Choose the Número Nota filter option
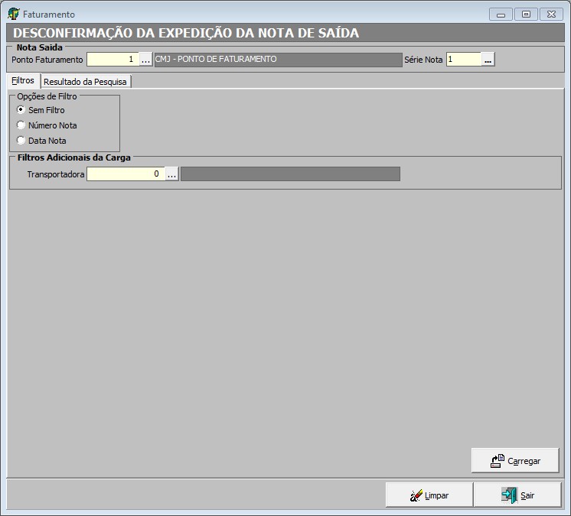This screenshot has width=571, height=516. [x=21, y=125]
